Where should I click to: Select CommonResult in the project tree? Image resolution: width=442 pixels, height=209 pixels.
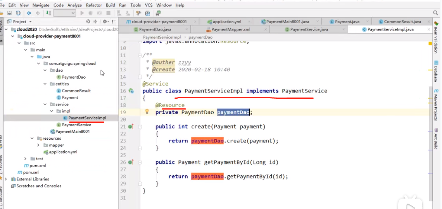coord(76,91)
